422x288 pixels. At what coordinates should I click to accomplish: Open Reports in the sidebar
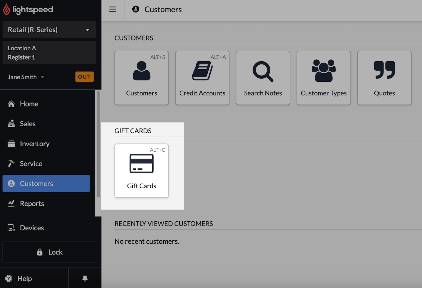(32, 204)
